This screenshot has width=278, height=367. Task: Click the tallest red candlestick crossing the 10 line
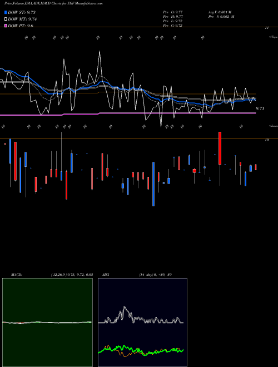(x=220, y=148)
